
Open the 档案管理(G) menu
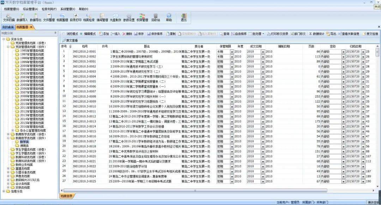(11, 9)
